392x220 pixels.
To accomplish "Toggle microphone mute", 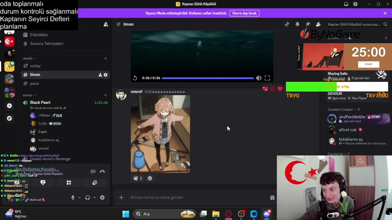I will pyautogui.click(x=73, y=197).
